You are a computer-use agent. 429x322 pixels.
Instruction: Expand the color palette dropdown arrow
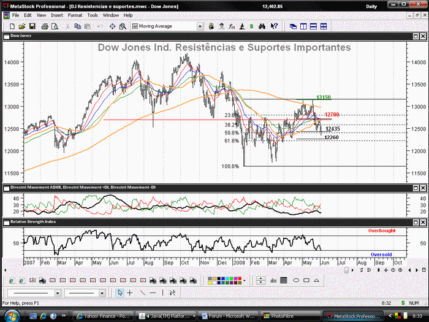point(245,280)
